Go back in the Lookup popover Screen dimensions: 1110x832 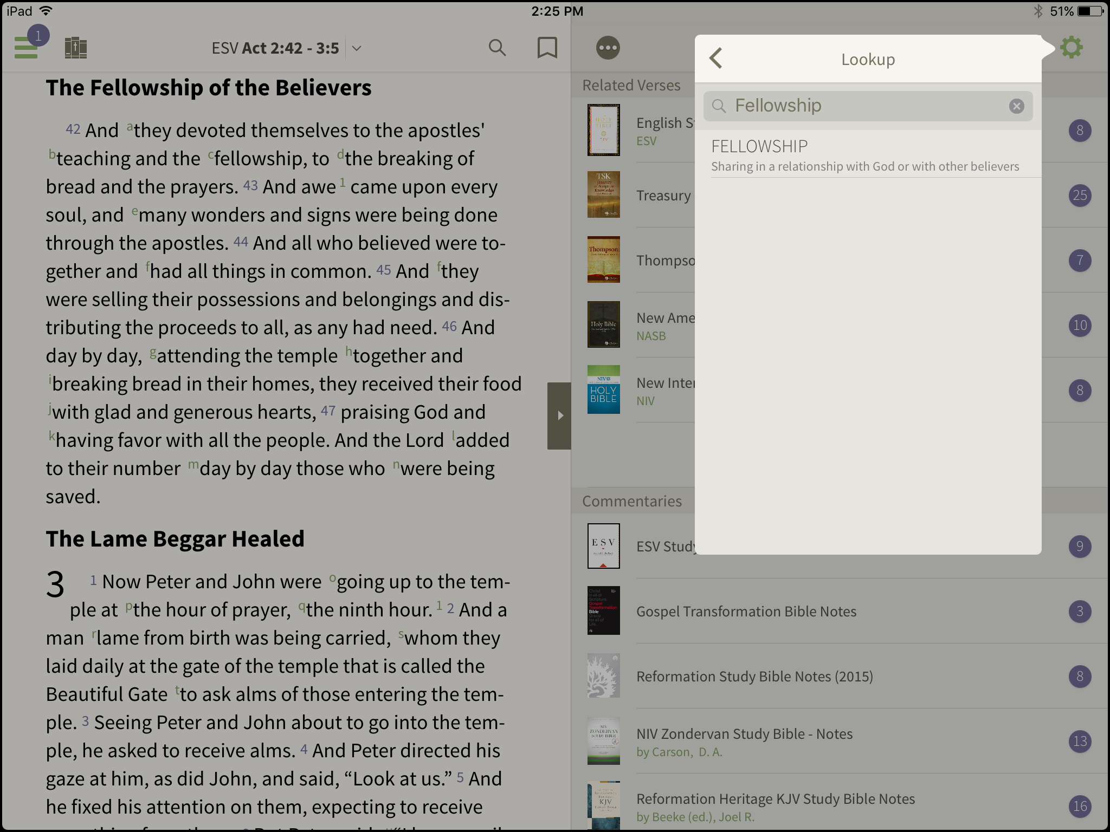pos(716,58)
